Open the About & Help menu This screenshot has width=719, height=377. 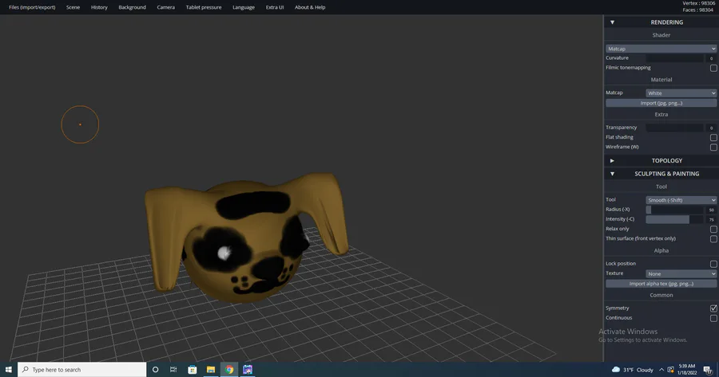coord(310,7)
